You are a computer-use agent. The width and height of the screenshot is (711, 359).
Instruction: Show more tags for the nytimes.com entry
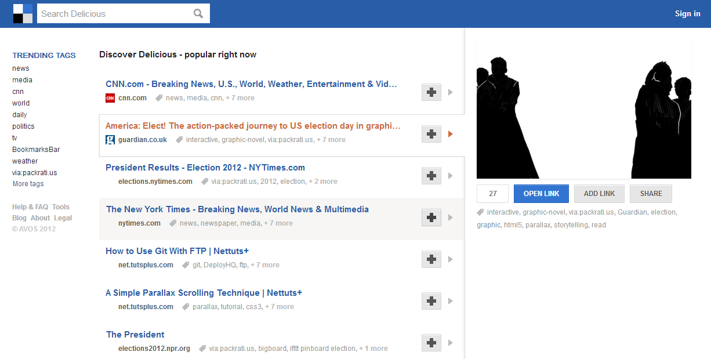[278, 223]
